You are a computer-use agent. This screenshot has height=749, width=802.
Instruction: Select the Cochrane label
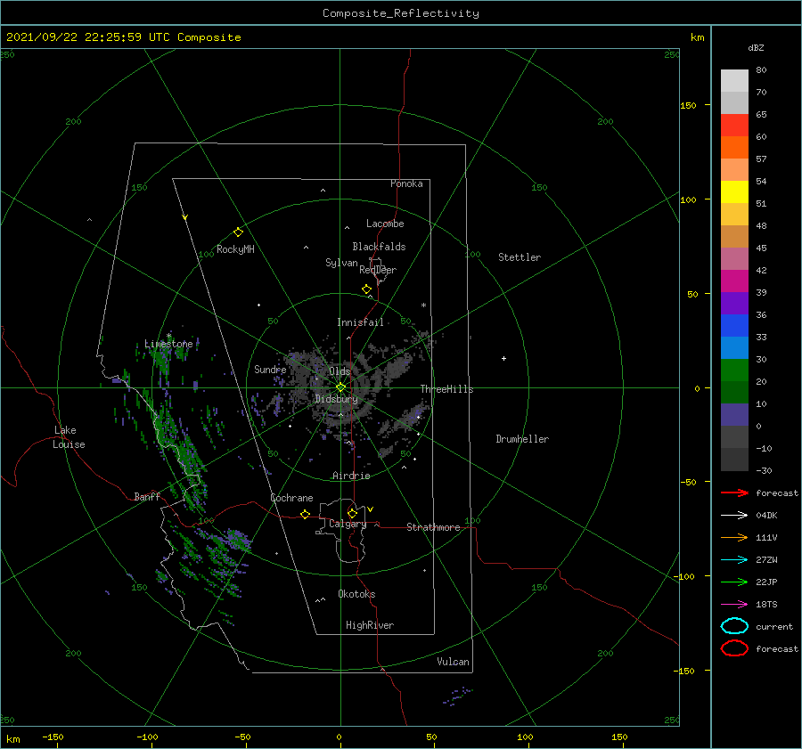pos(291,498)
